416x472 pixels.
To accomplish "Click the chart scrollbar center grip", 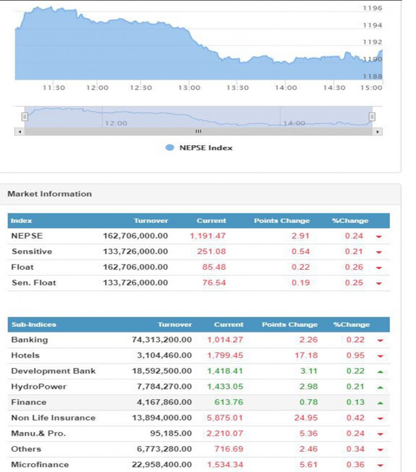I will pyautogui.click(x=198, y=132).
